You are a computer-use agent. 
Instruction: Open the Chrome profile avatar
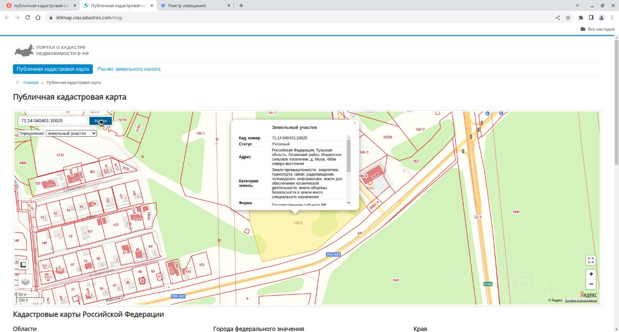pos(602,17)
